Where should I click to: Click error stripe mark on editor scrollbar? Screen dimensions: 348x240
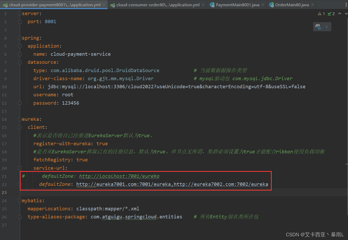(x=347, y=164)
